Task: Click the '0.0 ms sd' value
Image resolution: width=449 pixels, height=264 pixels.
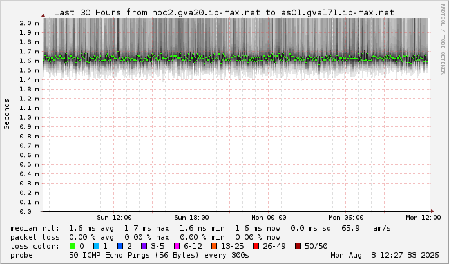Action: (x=310, y=228)
